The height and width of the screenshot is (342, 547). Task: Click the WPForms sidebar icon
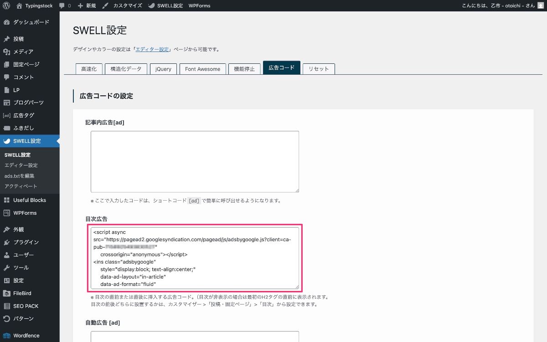(6, 212)
